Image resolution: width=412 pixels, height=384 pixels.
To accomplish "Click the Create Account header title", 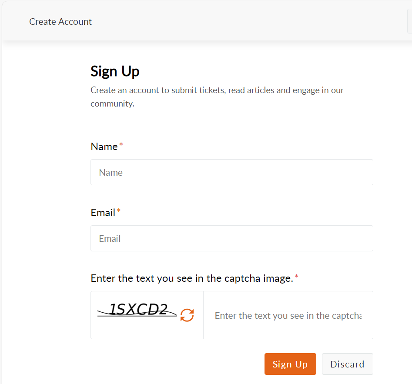I will click(60, 22).
